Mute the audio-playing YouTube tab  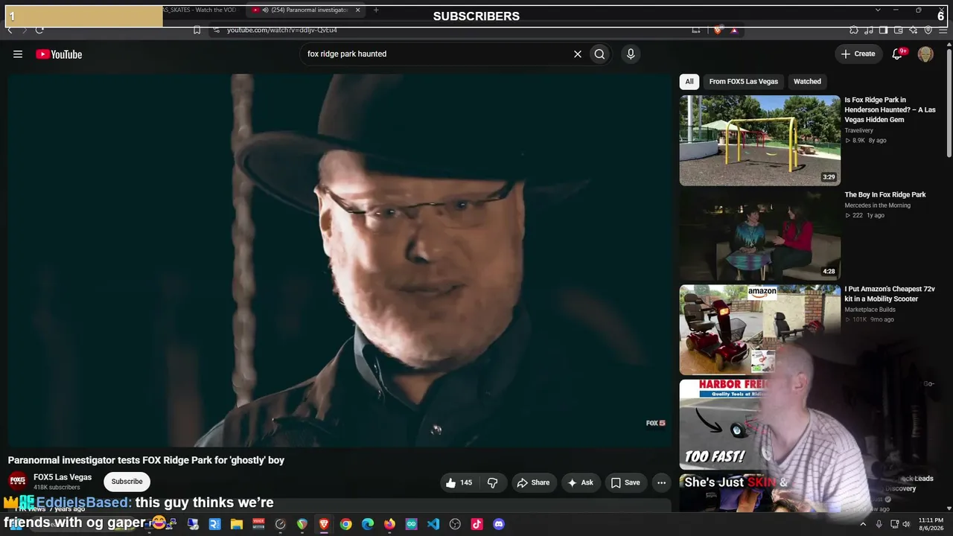266,10
